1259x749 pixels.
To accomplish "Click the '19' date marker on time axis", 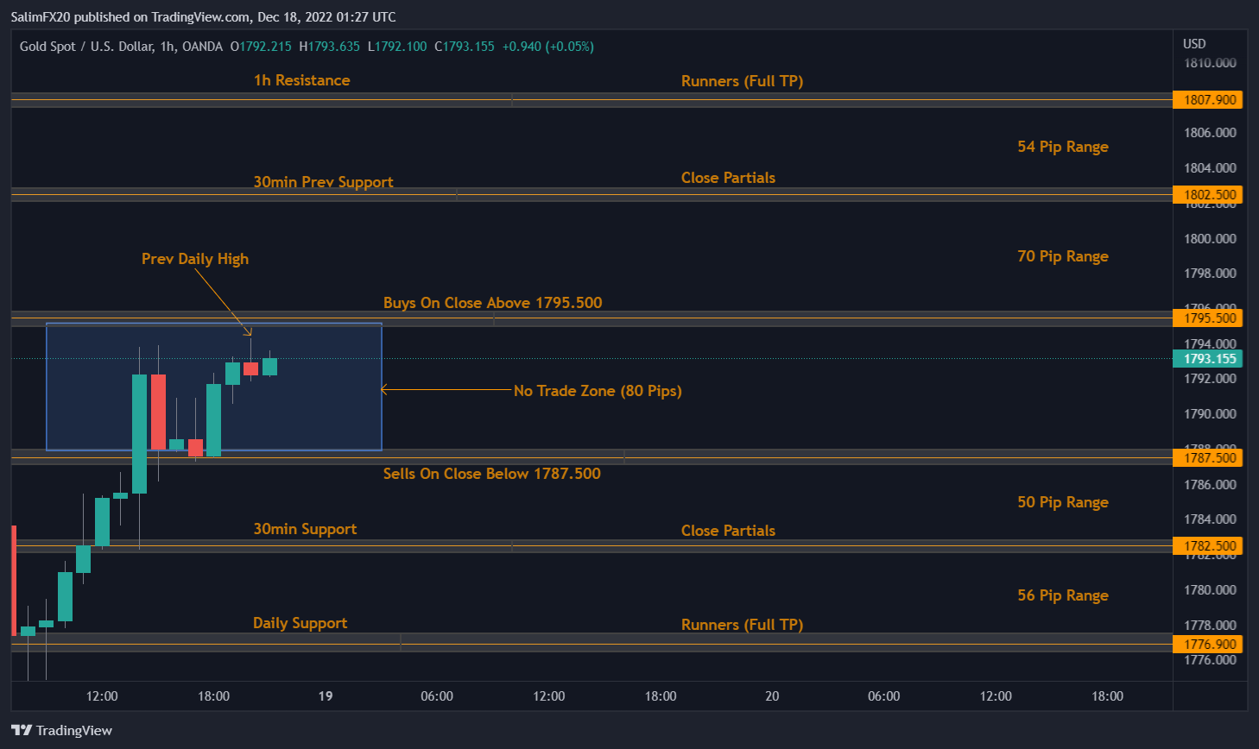I will pyautogui.click(x=326, y=696).
